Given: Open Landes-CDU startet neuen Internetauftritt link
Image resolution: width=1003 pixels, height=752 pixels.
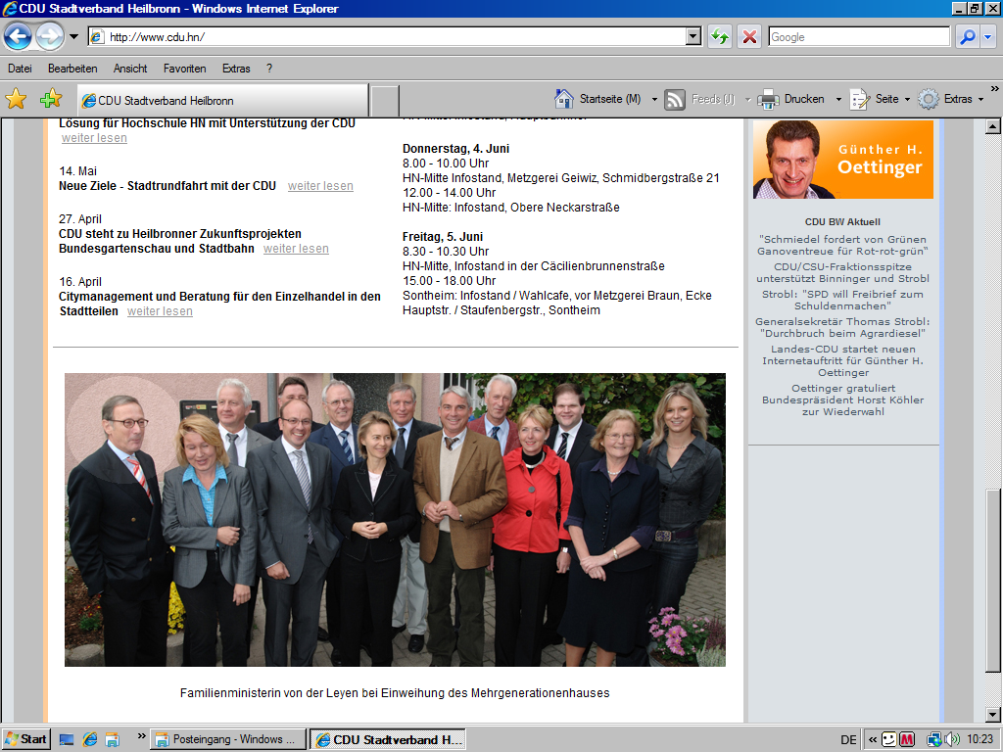Looking at the screenshot, I should 842,360.
